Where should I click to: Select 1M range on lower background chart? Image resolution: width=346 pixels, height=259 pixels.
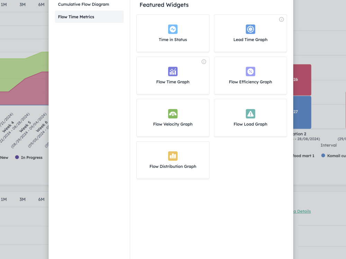4,199
